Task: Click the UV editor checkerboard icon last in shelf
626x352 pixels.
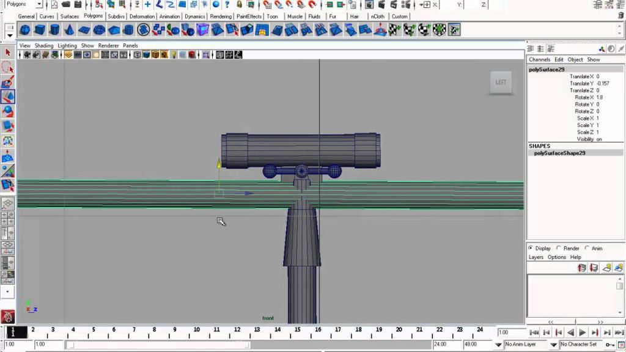Action: coord(454,30)
